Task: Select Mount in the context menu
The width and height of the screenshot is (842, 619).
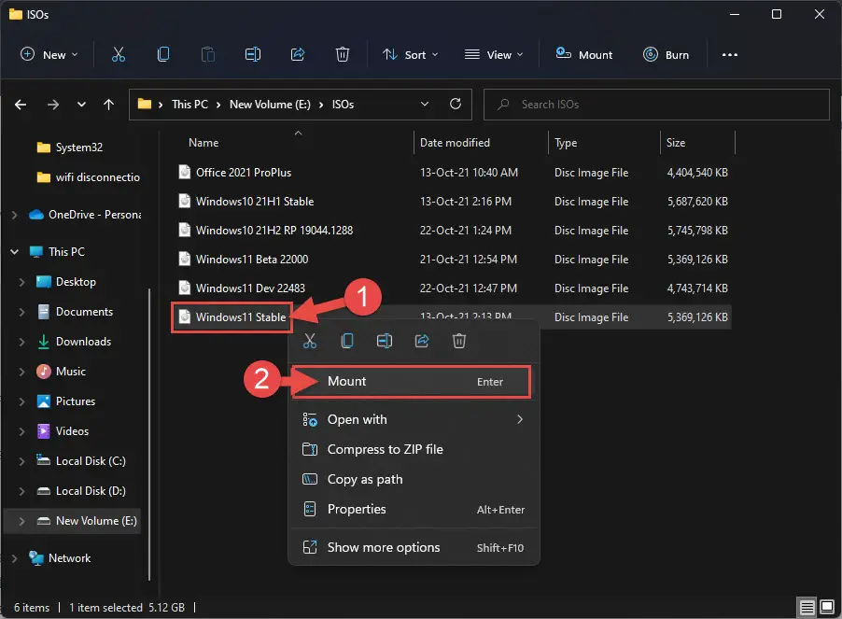Action: [x=412, y=382]
